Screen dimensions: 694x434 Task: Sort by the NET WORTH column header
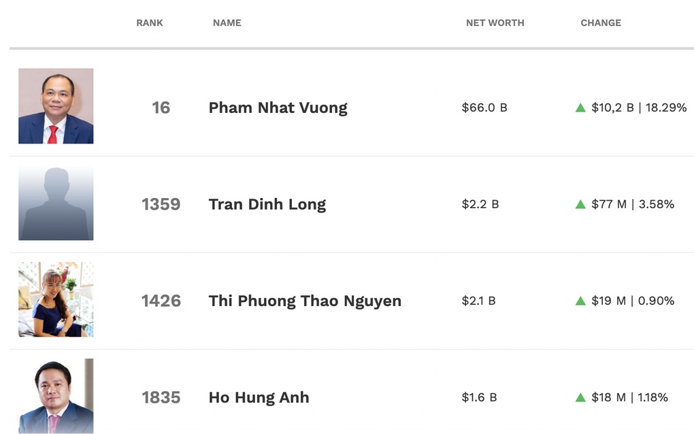(x=495, y=23)
